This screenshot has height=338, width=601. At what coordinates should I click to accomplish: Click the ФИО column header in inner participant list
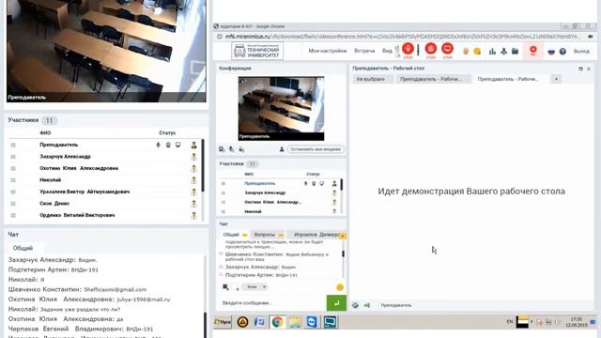(x=249, y=175)
